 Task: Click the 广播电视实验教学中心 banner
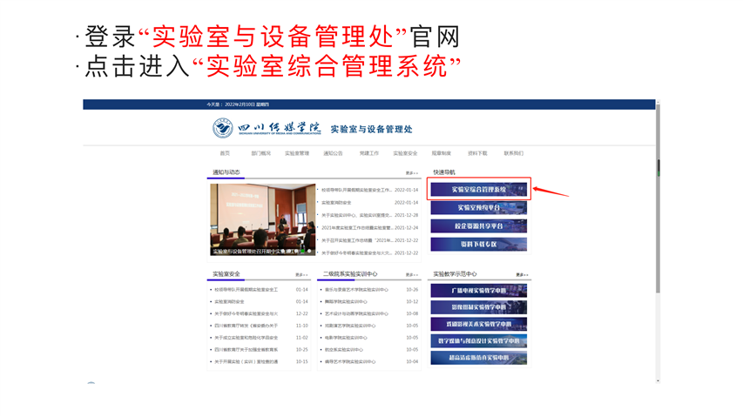pyautogui.click(x=478, y=290)
